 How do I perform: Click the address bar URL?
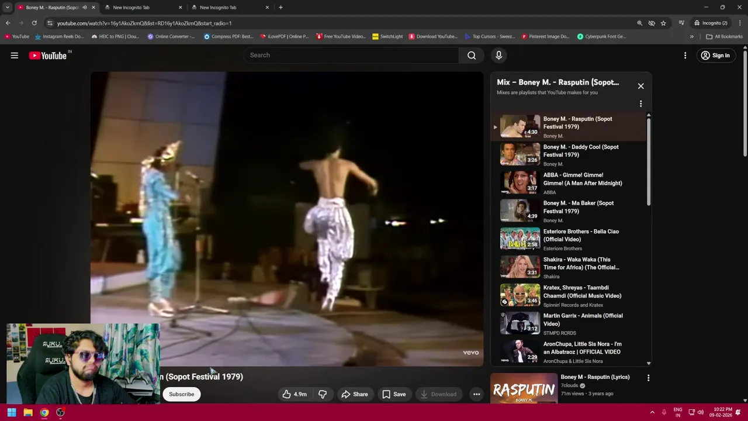pos(144,23)
